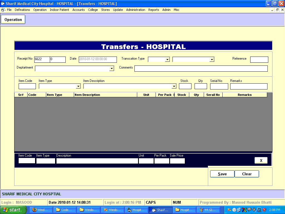
Task: Click the Serail No column header
Action: 213,95
